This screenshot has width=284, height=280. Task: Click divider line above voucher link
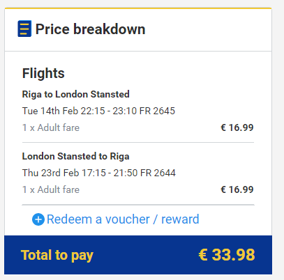138,205
